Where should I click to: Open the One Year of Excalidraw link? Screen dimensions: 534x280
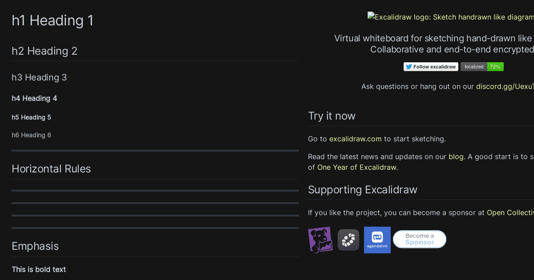click(356, 167)
